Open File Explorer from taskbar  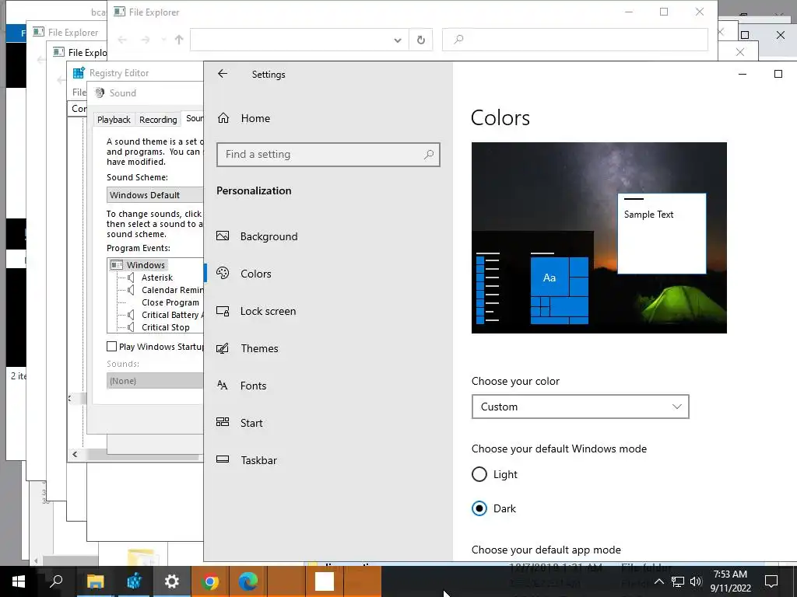click(x=95, y=581)
